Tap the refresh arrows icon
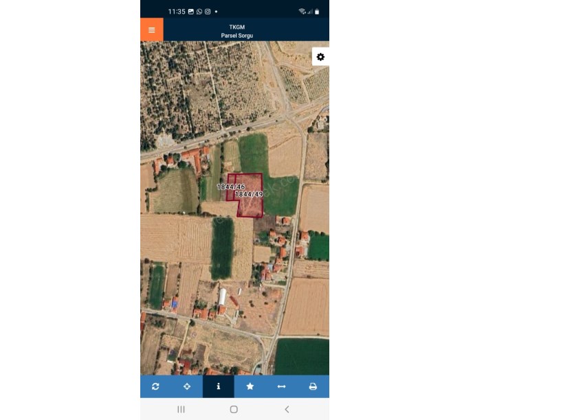 pyautogui.click(x=155, y=386)
